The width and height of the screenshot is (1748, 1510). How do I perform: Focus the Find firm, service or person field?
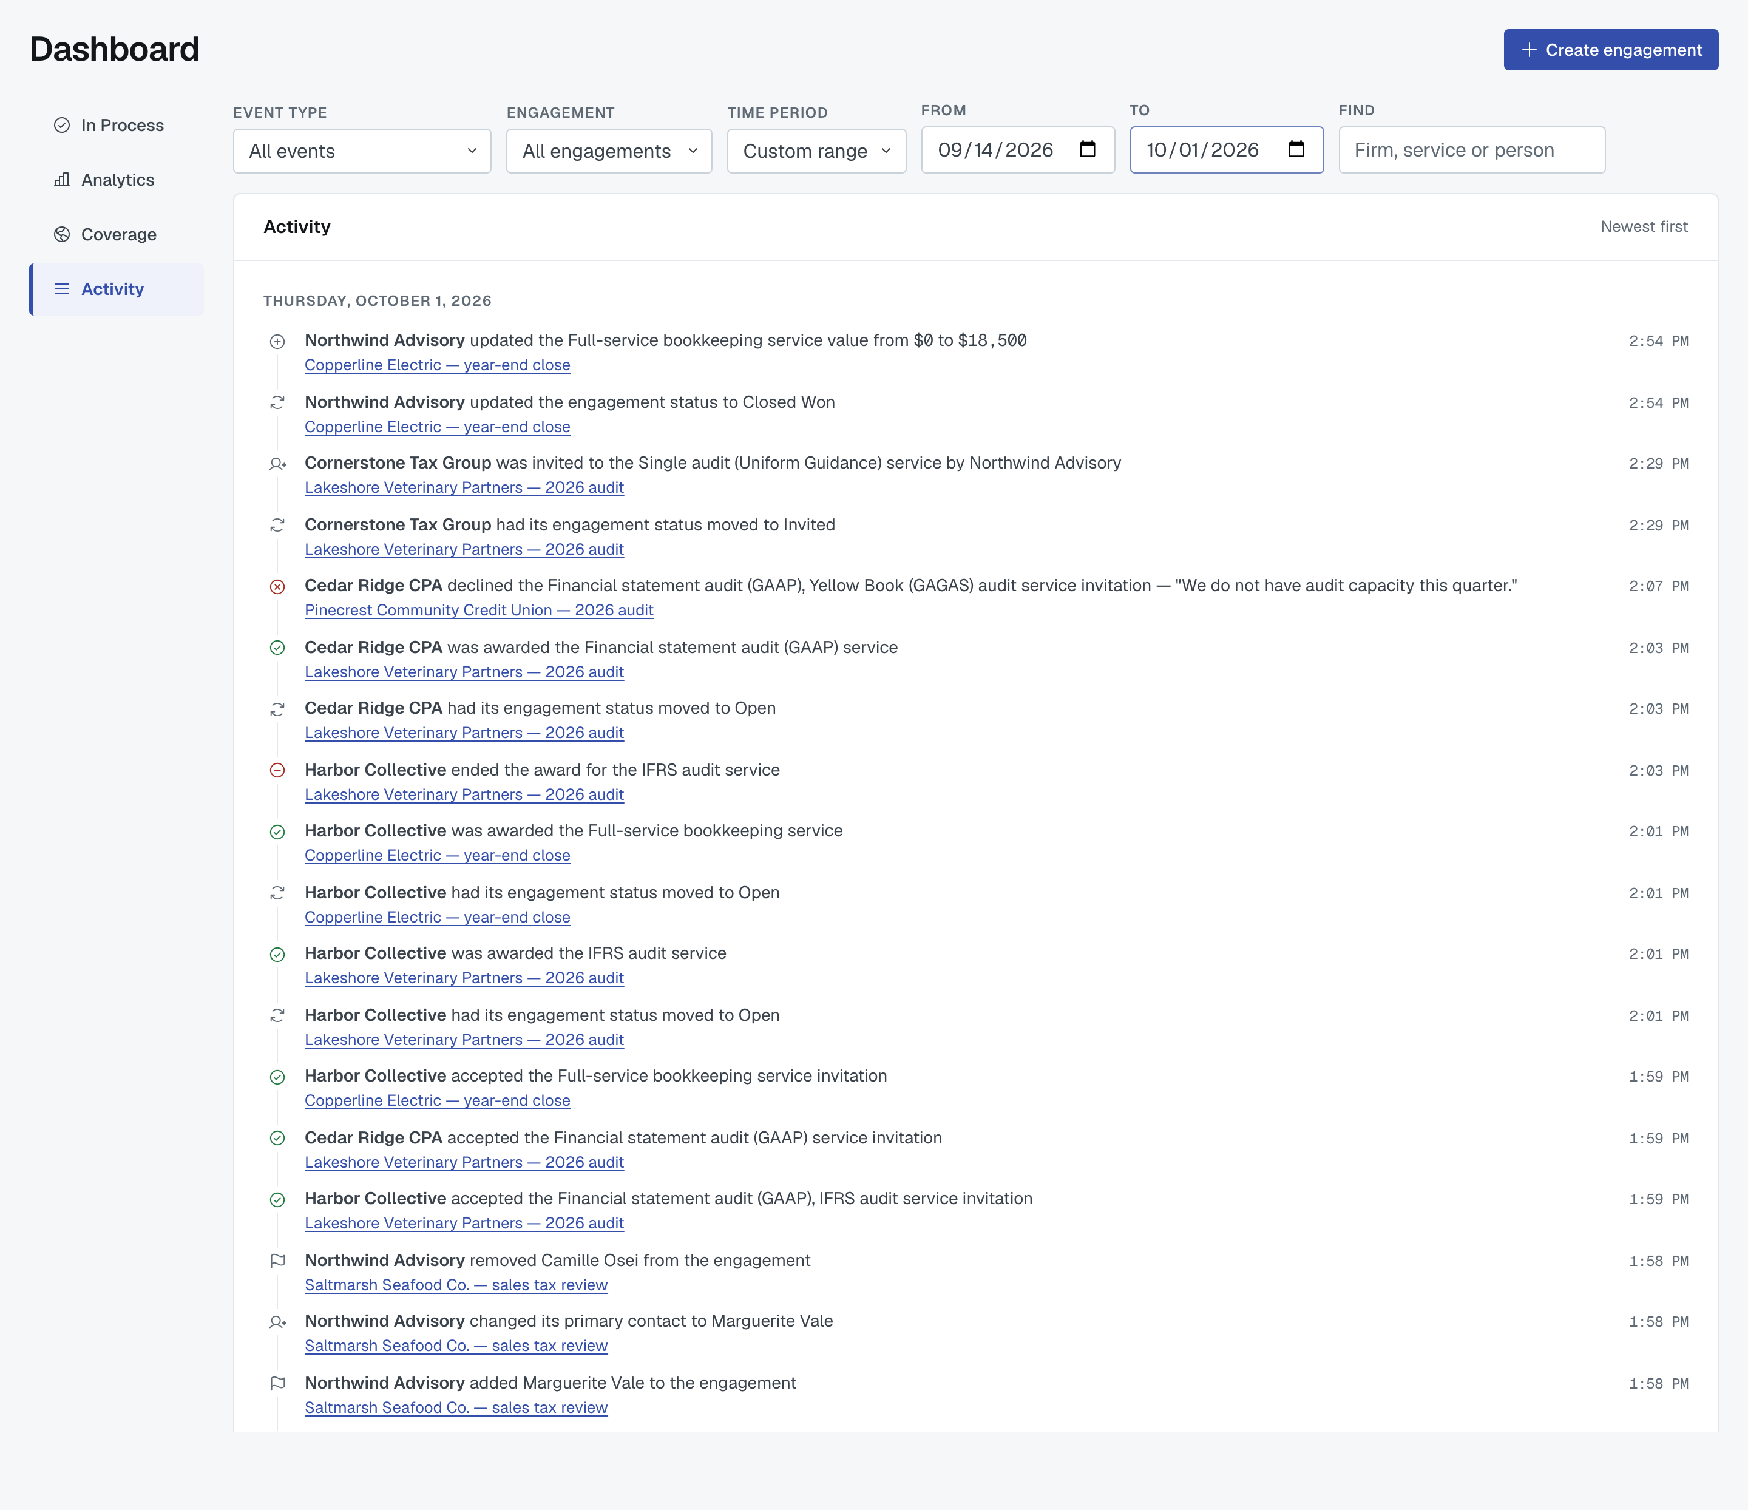(1471, 150)
